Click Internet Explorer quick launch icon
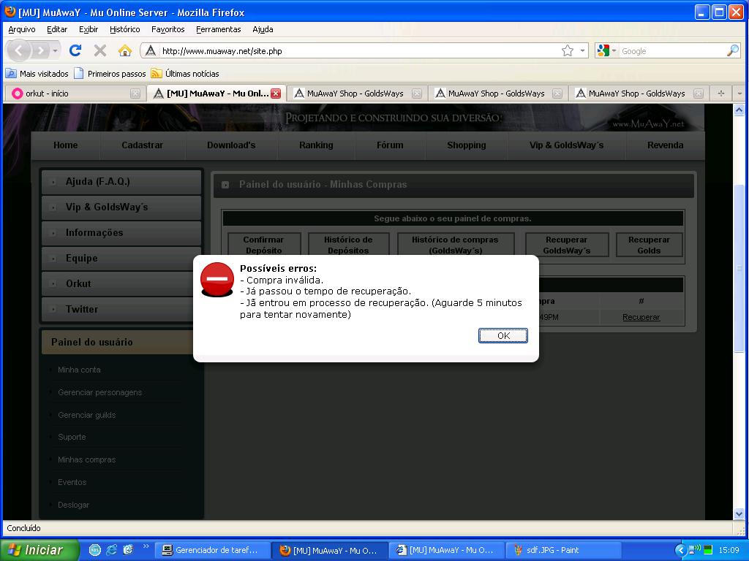The image size is (749, 561). (111, 550)
